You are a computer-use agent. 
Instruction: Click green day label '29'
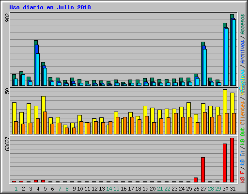pos(218,189)
